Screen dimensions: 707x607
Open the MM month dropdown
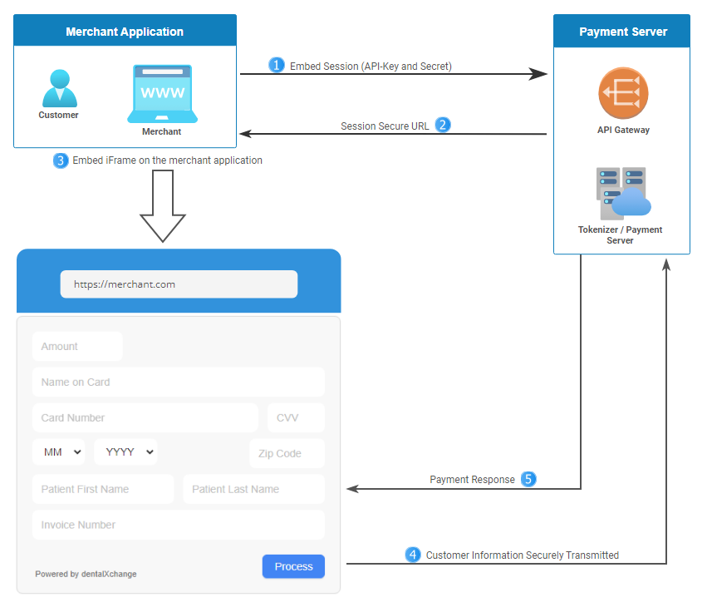tap(58, 452)
